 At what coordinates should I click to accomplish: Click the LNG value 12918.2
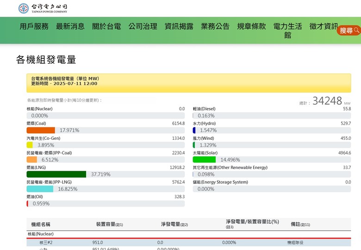pyautogui.click(x=177, y=167)
